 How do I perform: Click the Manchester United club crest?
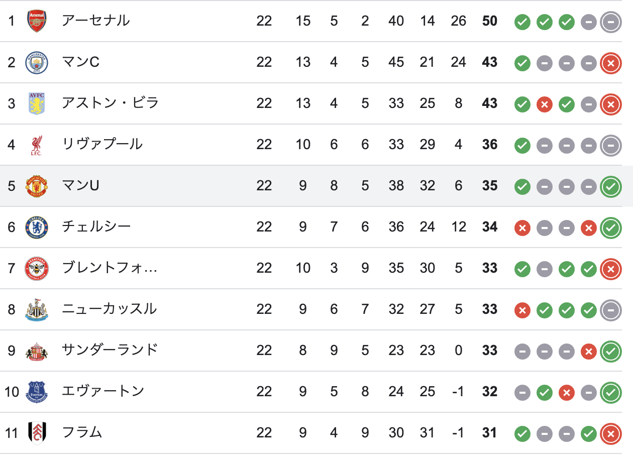[x=37, y=186]
